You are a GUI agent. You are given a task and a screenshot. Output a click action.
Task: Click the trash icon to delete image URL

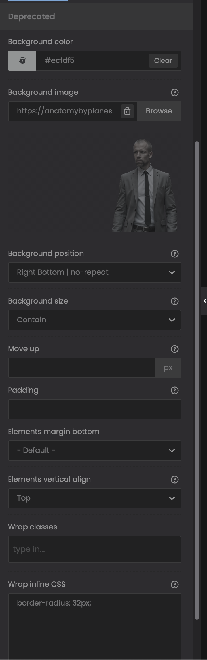127,111
